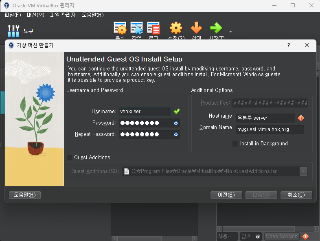320x241 pixels.
Task: Click the left arrow of the right-panel scrollbar
Action: click(219, 229)
